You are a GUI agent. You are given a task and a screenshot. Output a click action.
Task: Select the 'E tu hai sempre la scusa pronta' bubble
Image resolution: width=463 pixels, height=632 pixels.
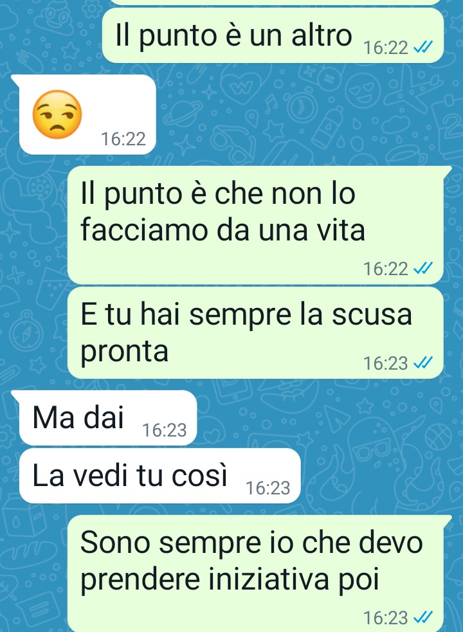point(255,333)
